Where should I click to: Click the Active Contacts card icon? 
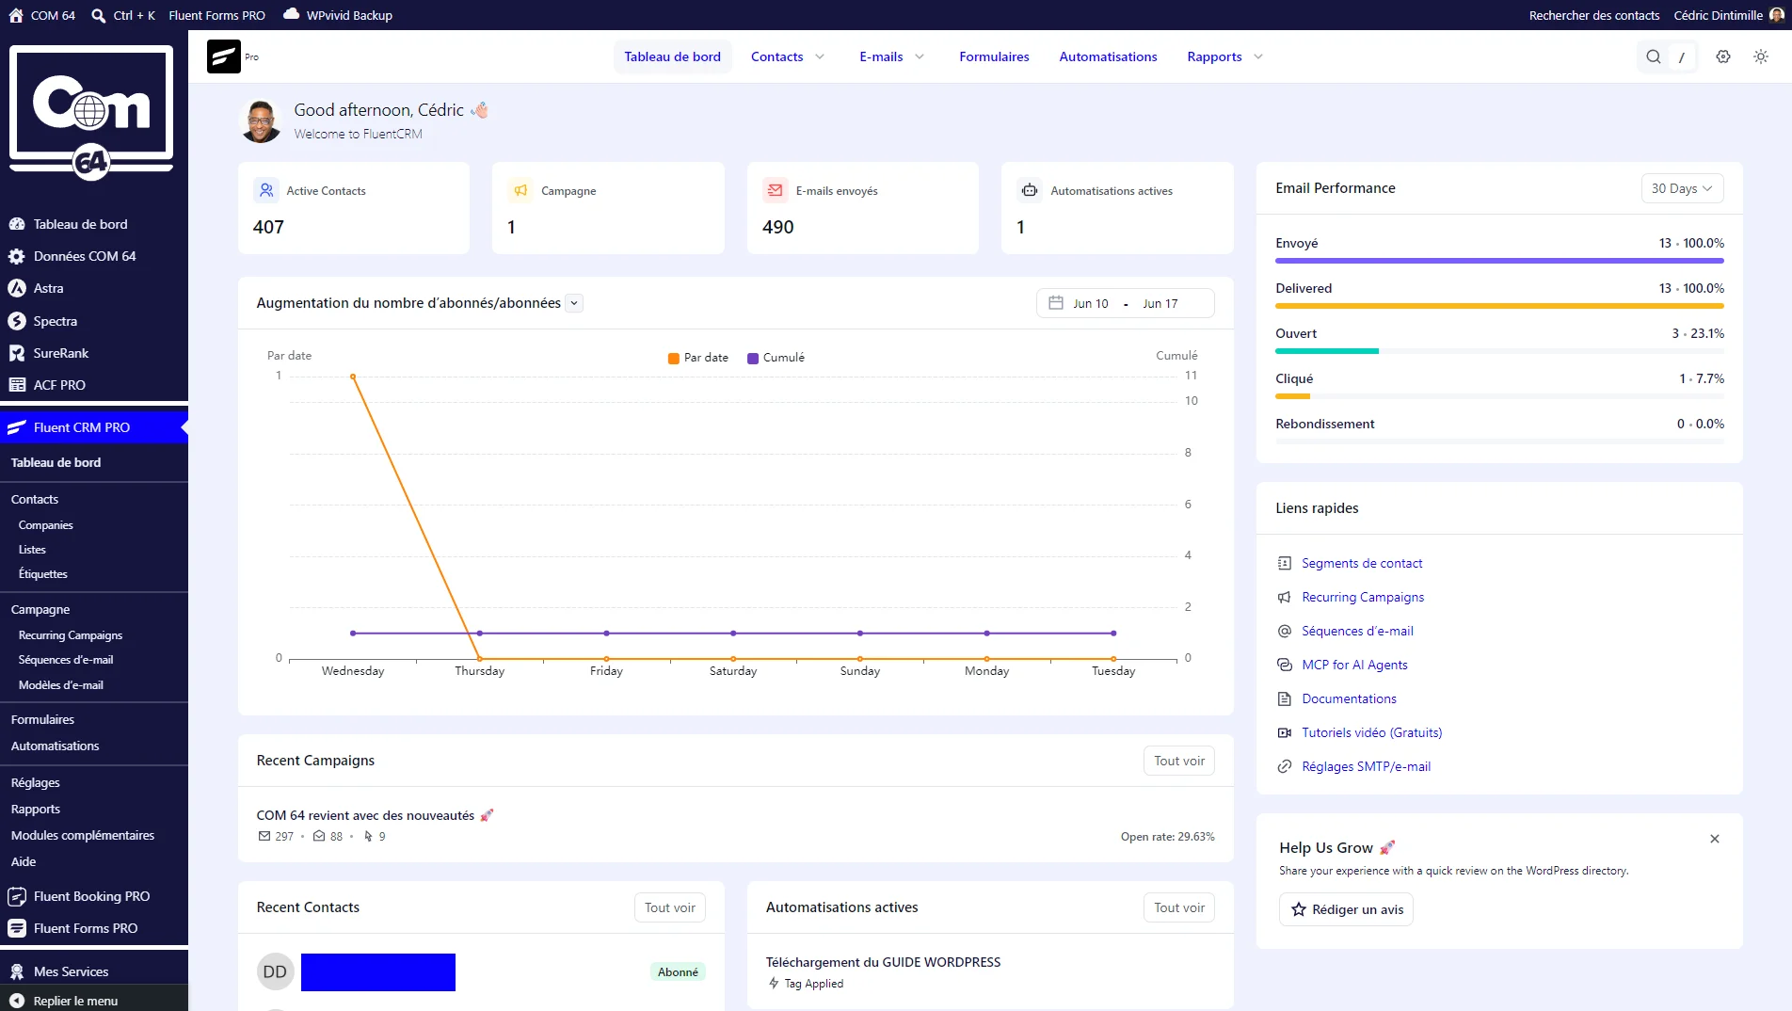[x=266, y=190]
